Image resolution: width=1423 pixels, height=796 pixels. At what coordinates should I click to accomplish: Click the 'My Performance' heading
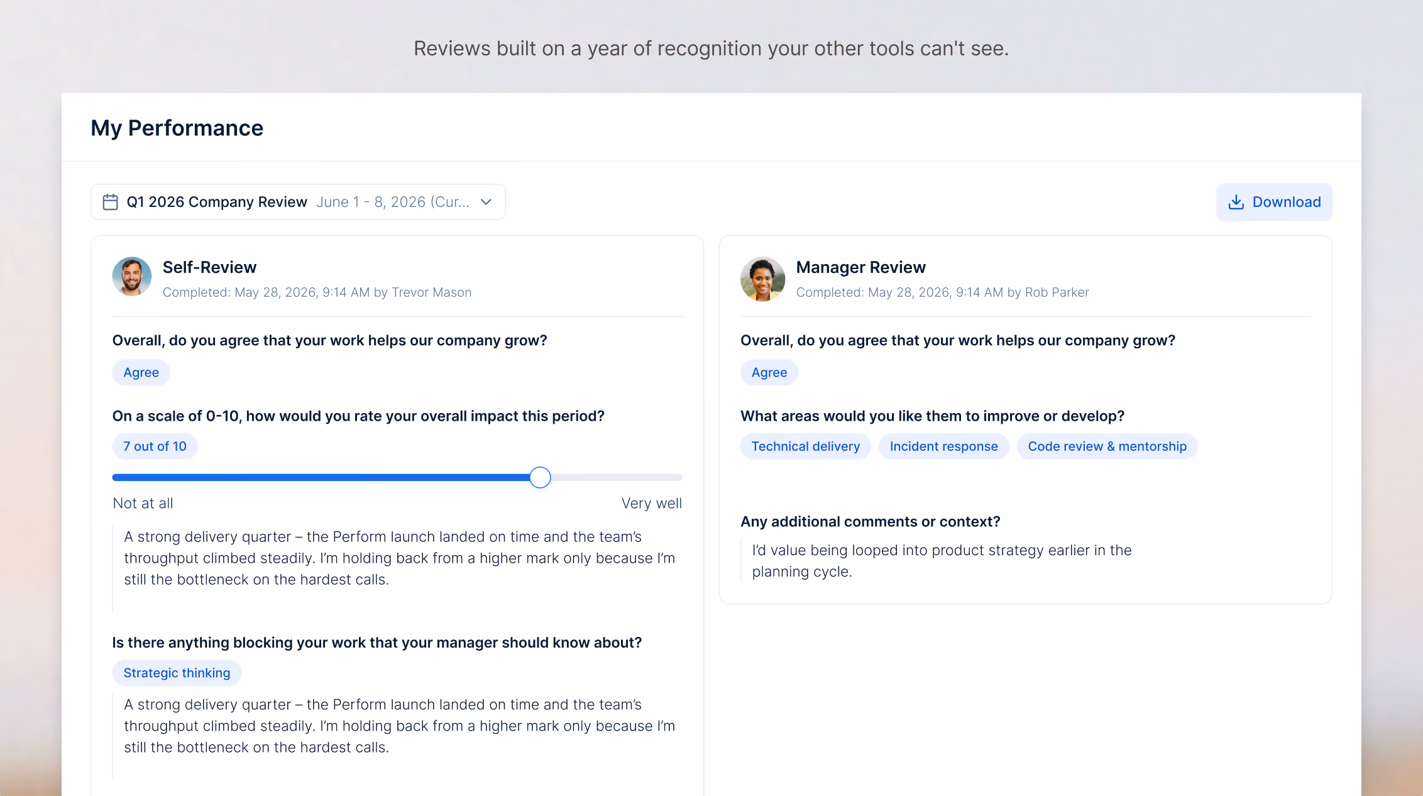pos(177,128)
